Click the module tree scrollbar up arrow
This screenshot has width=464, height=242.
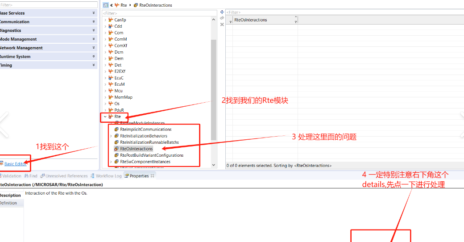[214, 20]
